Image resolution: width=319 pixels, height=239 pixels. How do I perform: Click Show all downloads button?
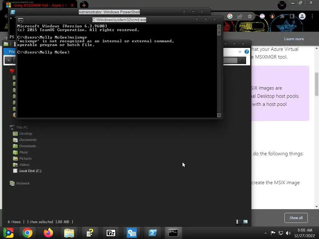pos(296,218)
